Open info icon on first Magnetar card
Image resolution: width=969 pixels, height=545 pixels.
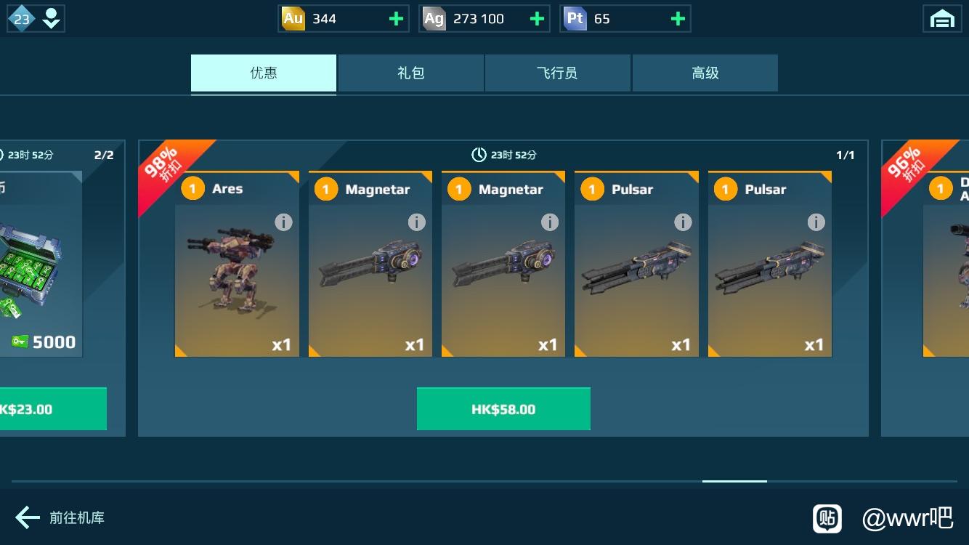click(416, 222)
